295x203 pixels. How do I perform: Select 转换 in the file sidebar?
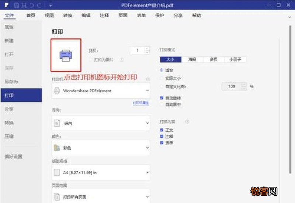(x=21, y=123)
